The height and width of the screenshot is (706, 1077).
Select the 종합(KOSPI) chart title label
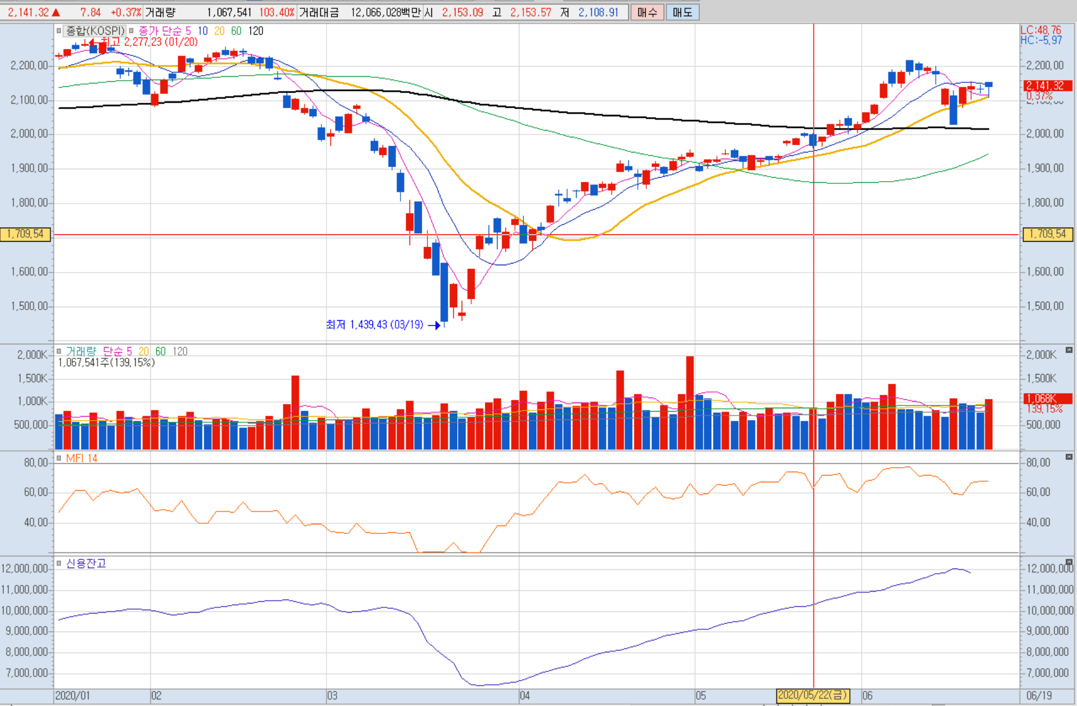coord(95,31)
